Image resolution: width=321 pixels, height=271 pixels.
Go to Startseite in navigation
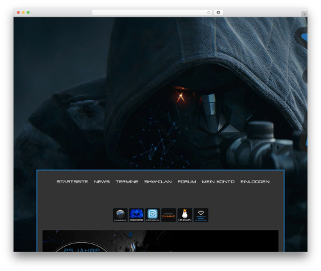point(73,182)
